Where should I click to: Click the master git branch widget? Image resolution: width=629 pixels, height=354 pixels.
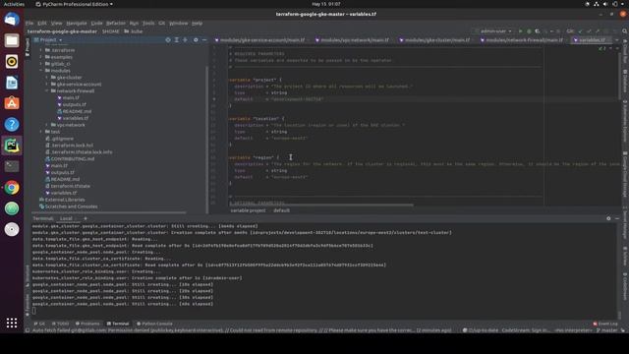click(607, 330)
